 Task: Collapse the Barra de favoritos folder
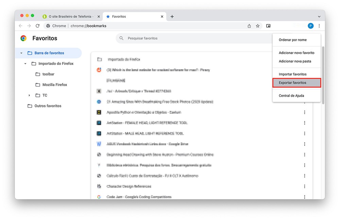click(21, 53)
